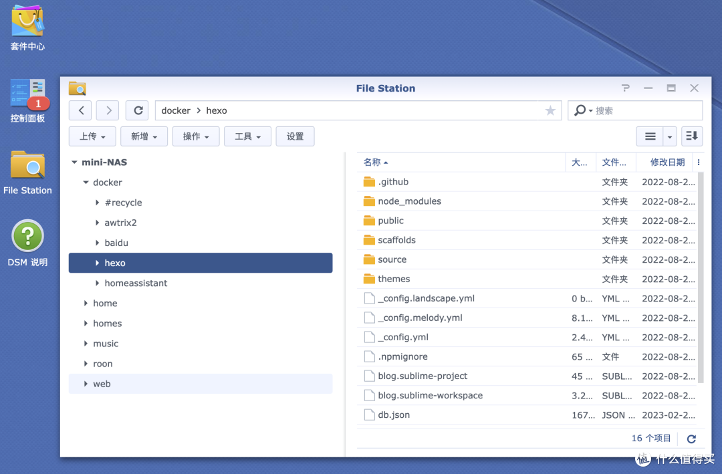The width and height of the screenshot is (722, 474).
Task: Open the list view mode dropdown arrow
Action: point(670,136)
